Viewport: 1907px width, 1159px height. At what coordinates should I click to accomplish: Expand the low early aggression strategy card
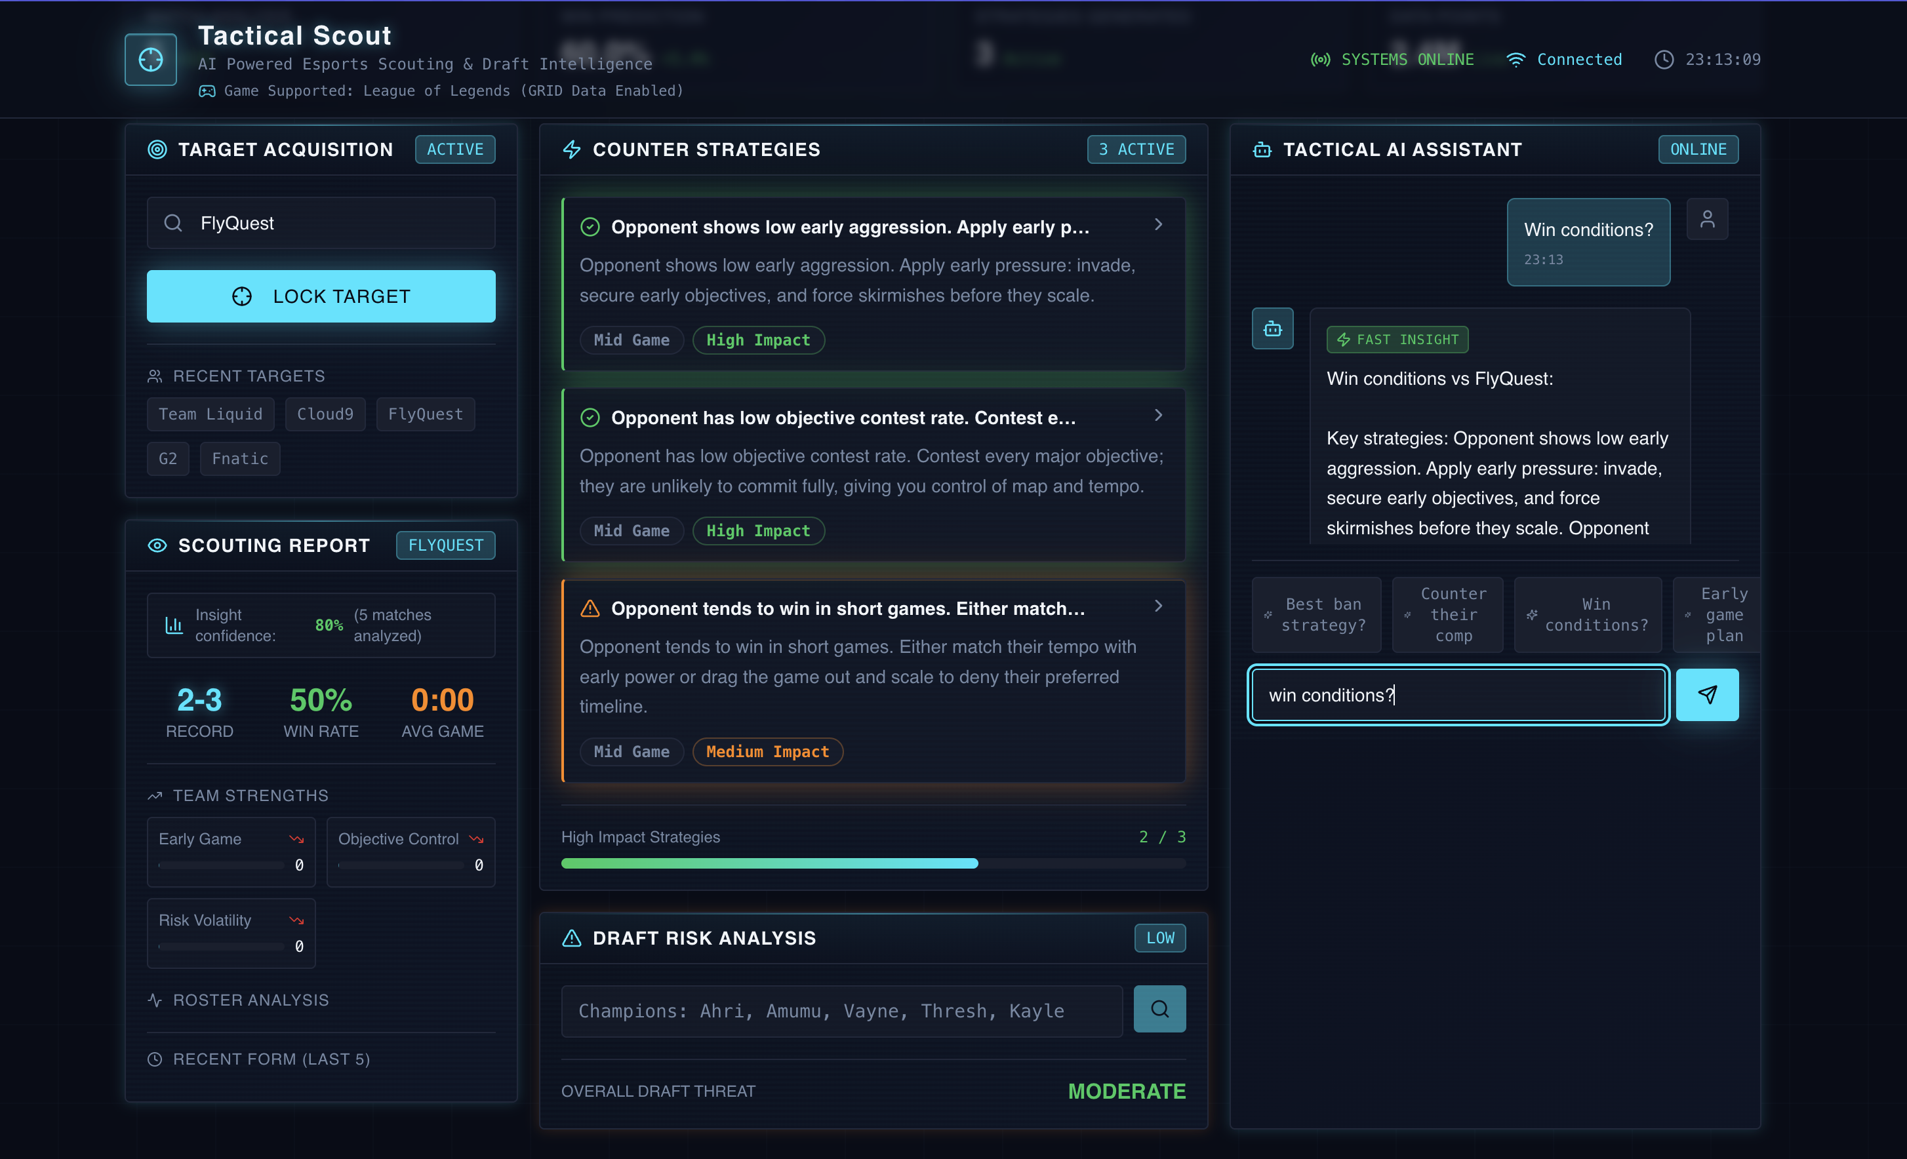click(x=1158, y=224)
